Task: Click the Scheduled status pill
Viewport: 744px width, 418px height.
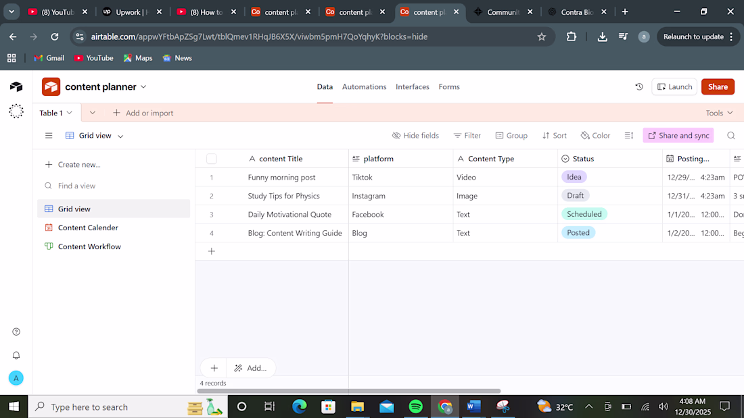Action: point(584,214)
